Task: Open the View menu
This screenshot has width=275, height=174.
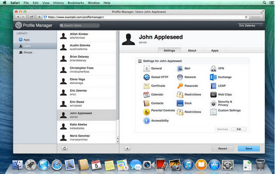Action: [x=46, y=3]
